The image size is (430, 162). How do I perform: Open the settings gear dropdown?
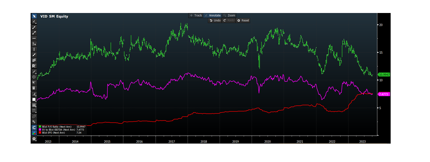pyautogui.click(x=34, y=139)
